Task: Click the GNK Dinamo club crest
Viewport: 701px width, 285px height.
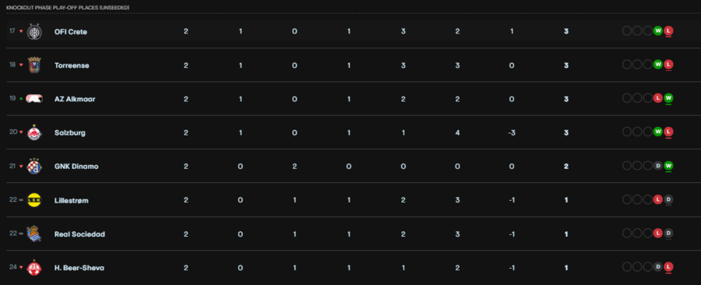Action: coord(34,166)
